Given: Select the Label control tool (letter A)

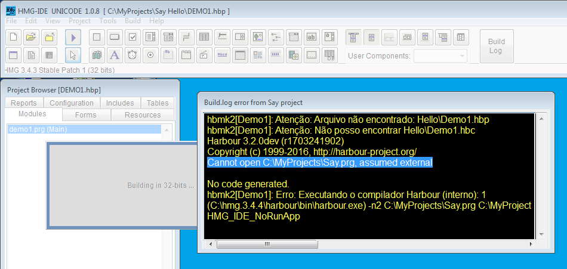Looking at the screenshot, I should click(115, 55).
